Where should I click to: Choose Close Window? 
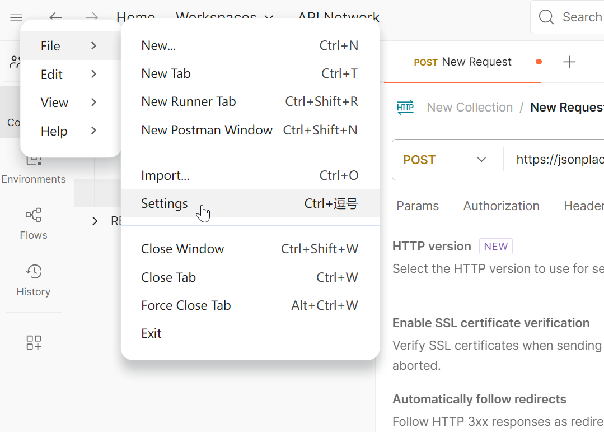(250, 249)
